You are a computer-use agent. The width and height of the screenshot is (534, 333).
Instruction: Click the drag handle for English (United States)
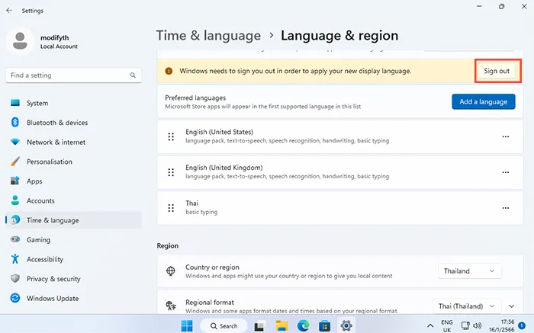coord(171,136)
